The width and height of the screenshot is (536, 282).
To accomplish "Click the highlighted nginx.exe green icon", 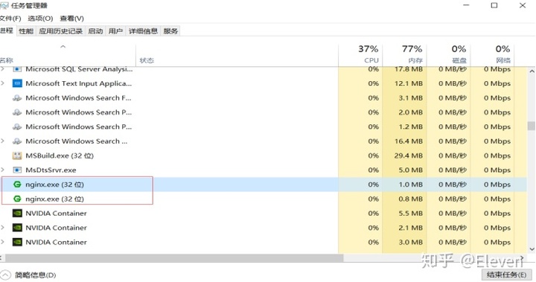I will 17,185.
